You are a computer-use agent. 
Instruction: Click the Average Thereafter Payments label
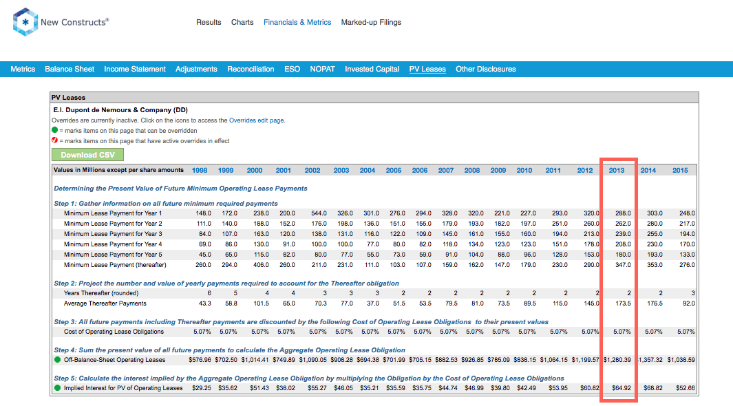click(x=105, y=303)
